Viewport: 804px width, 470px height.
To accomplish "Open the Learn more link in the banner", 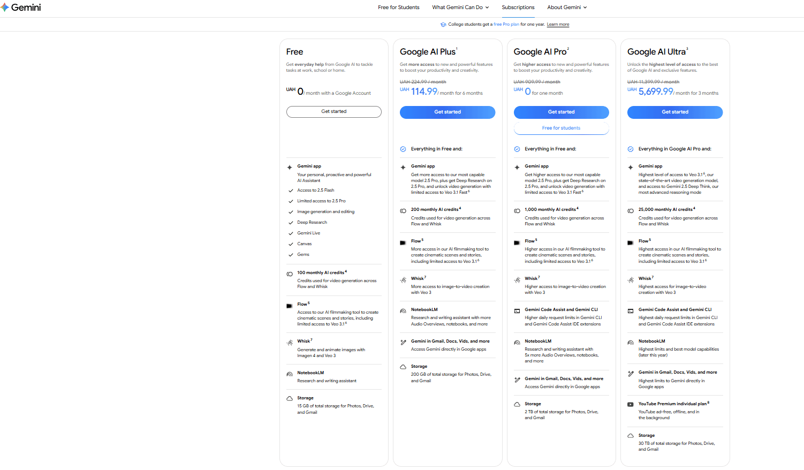I will pyautogui.click(x=558, y=24).
